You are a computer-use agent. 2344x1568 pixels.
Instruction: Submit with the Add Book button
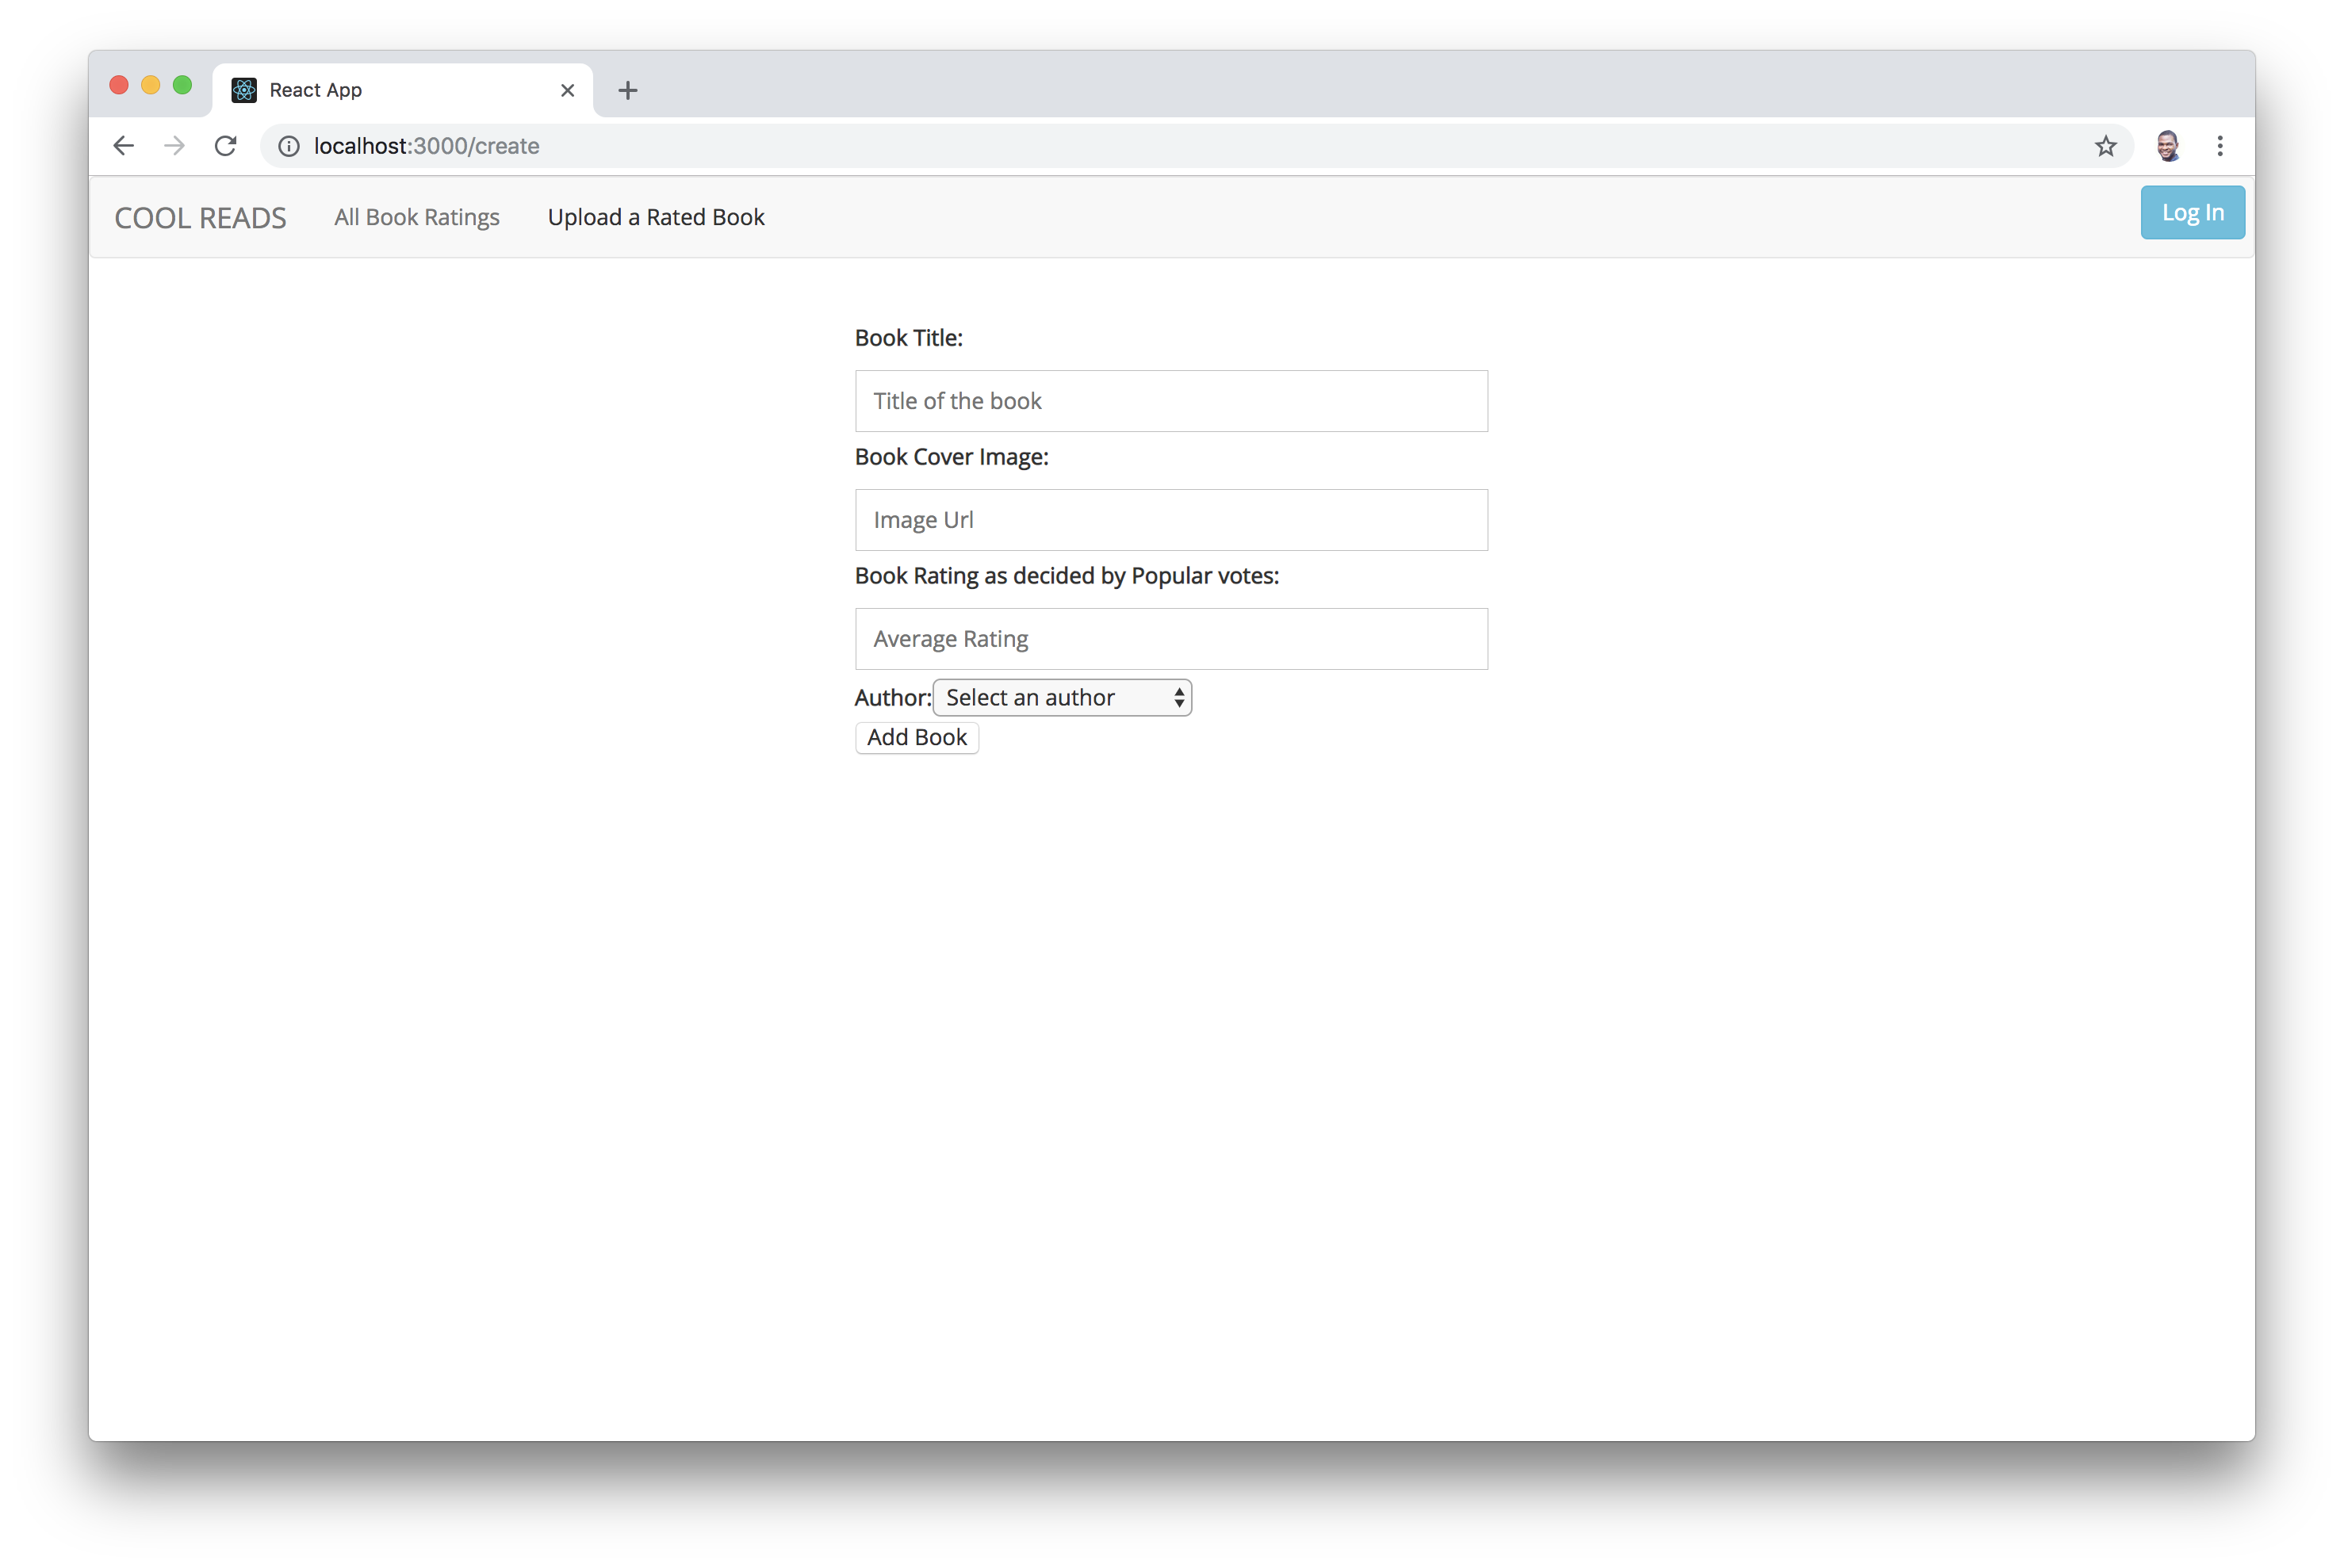[x=916, y=738]
